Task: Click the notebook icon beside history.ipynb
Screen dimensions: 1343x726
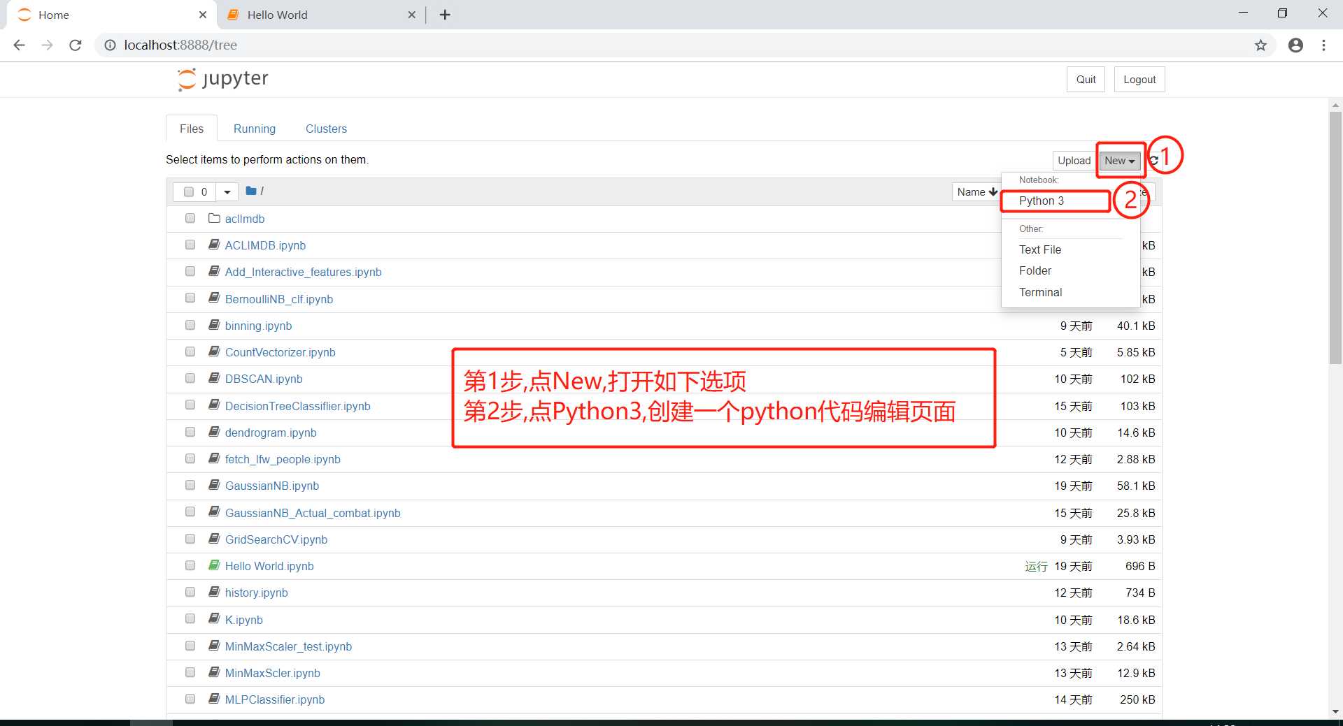Action: coord(214,592)
